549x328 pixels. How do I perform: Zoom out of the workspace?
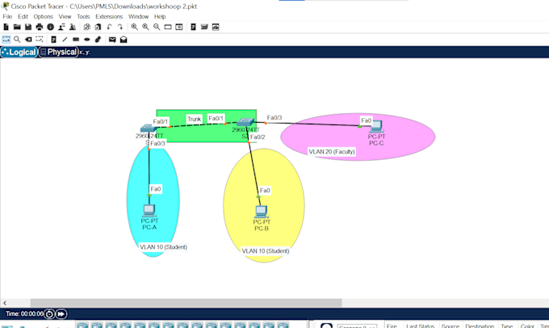click(x=157, y=27)
